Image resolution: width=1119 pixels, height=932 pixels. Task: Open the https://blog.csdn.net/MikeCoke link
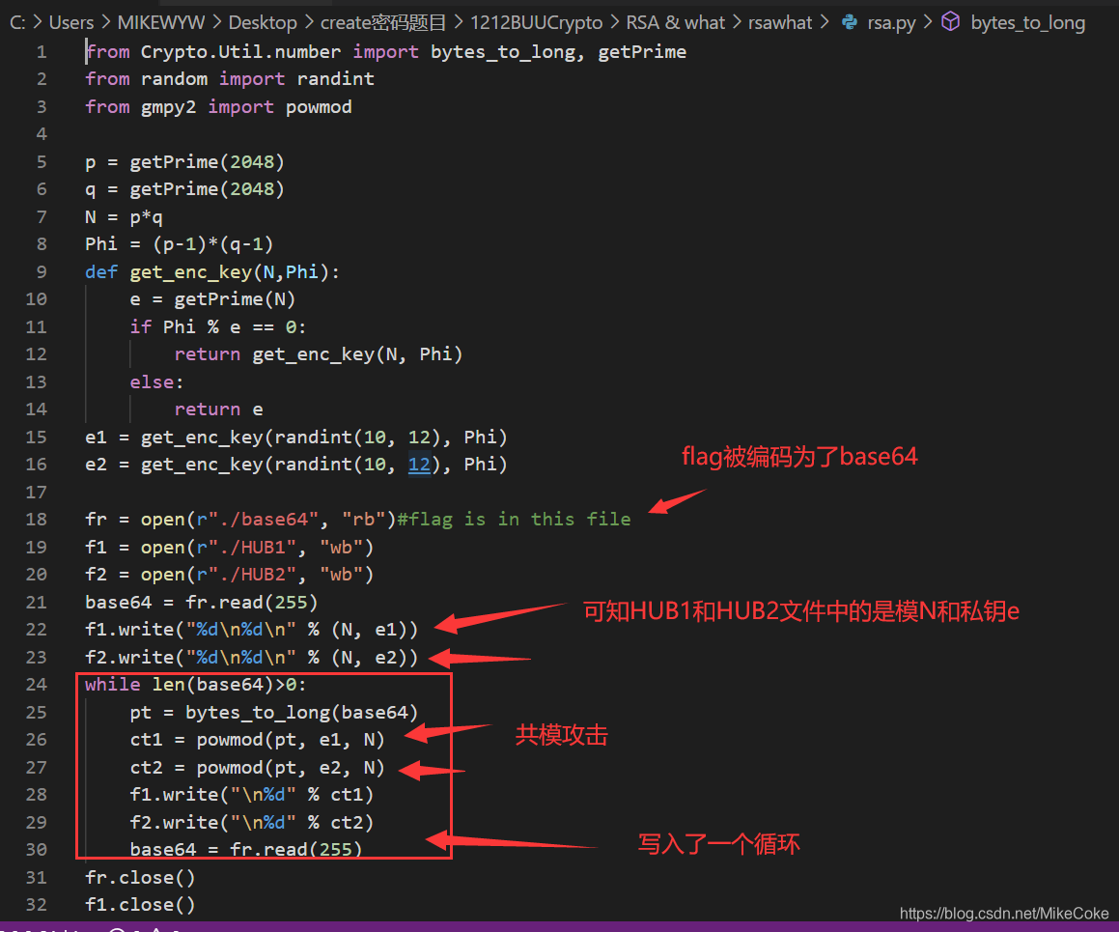[x=1004, y=913]
